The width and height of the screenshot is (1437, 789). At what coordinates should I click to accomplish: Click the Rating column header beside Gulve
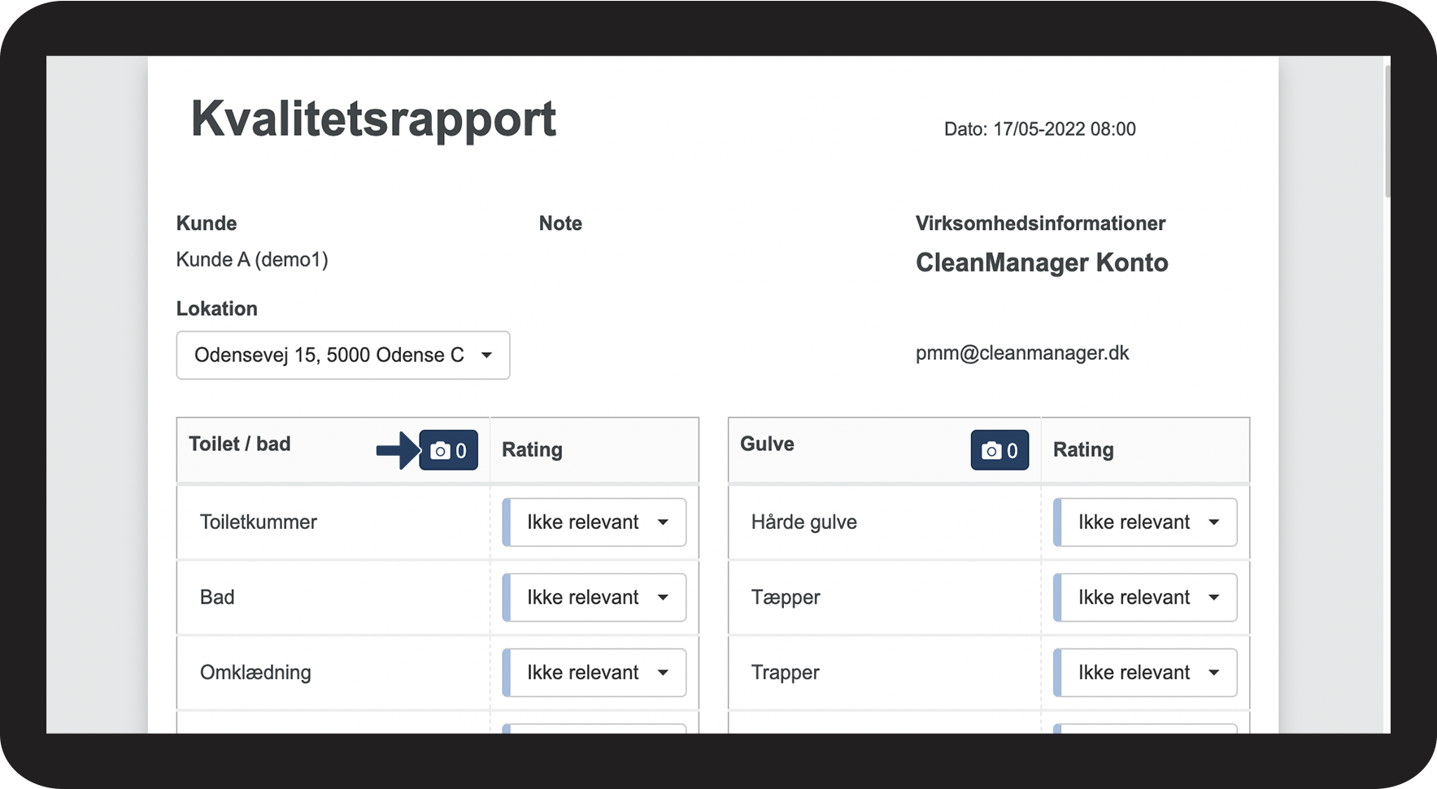[1082, 450]
